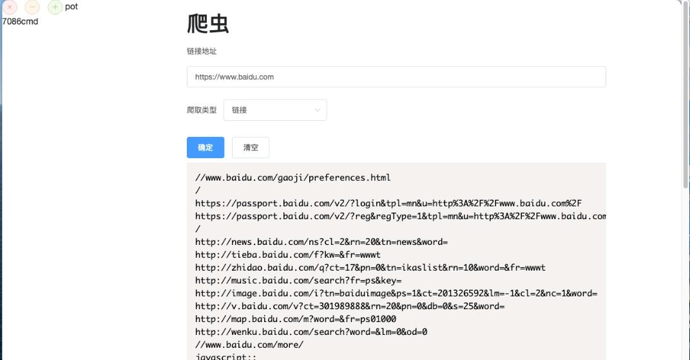Click the 确定 confirm button
The height and width of the screenshot is (360, 690).
coord(206,147)
